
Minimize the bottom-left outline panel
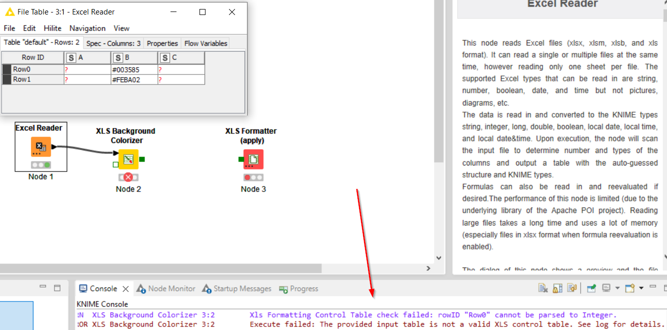pos(43,287)
